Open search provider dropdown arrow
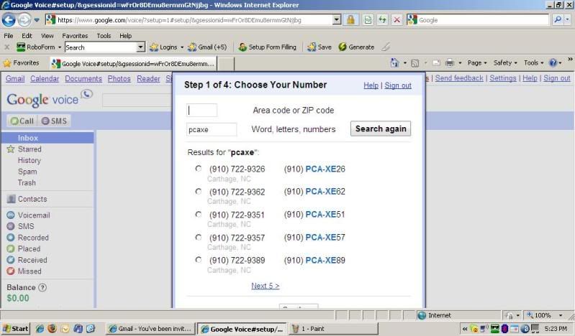The height and width of the screenshot is (336, 575). pyautogui.click(x=568, y=20)
